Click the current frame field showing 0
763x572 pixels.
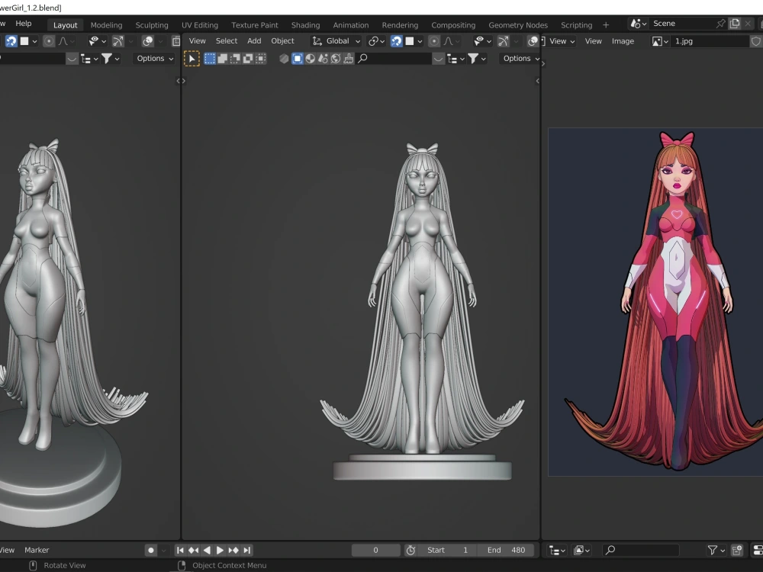coord(375,550)
